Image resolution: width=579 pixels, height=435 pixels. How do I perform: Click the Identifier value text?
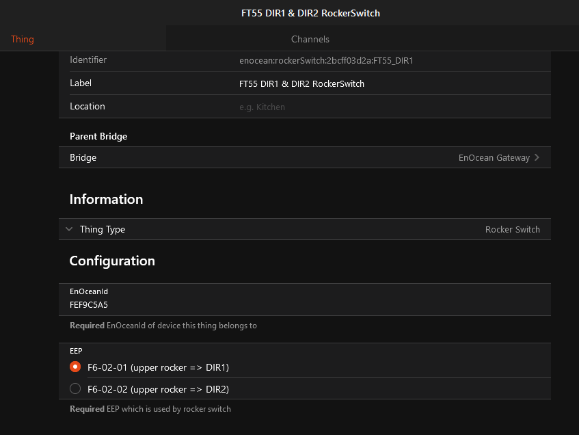(326, 60)
